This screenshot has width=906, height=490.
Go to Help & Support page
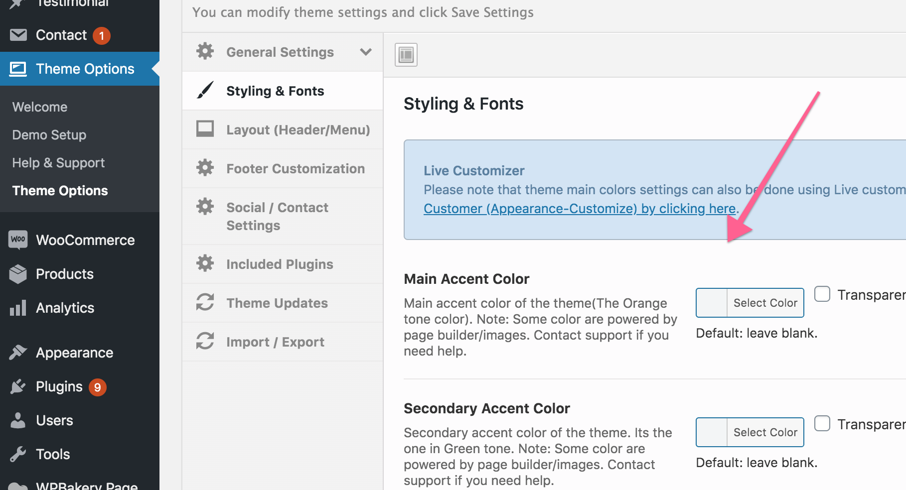click(x=58, y=163)
